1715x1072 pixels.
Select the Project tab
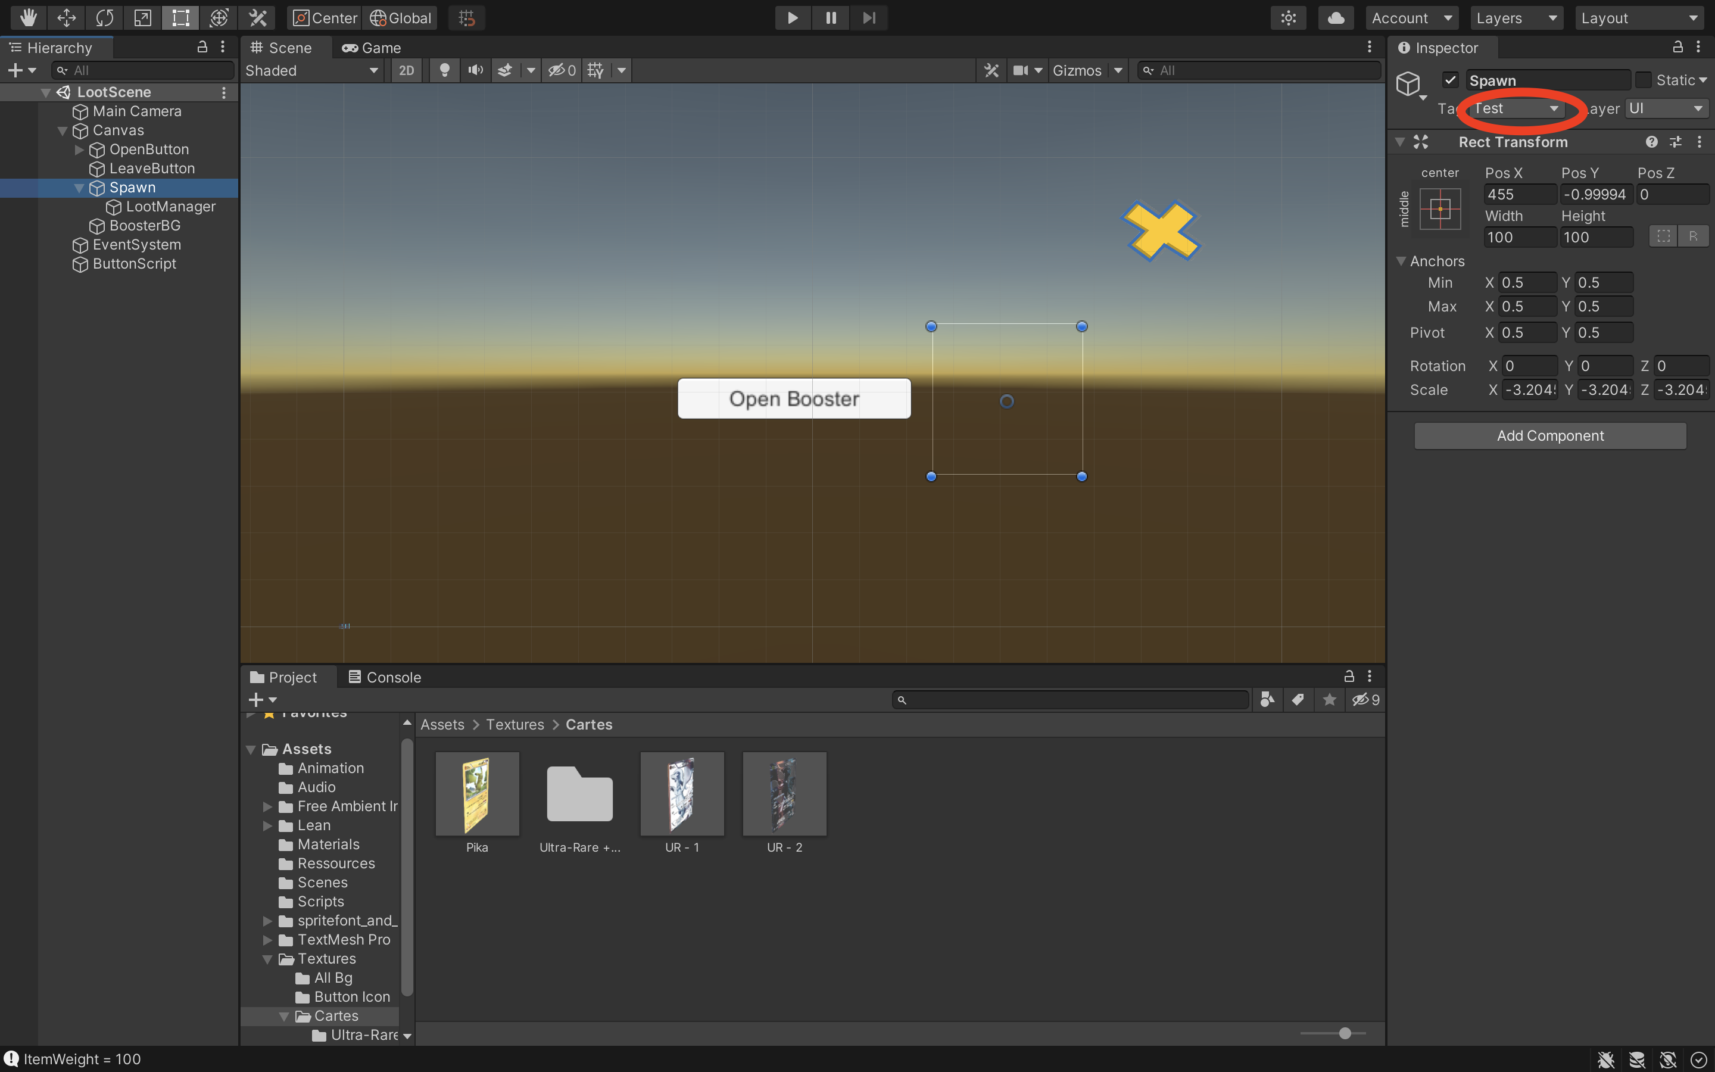[x=283, y=677]
